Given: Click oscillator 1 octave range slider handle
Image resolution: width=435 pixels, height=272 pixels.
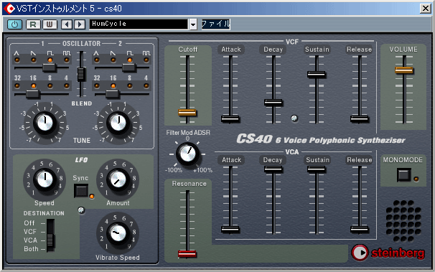Looking at the screenshot, I should tap(33, 94).
